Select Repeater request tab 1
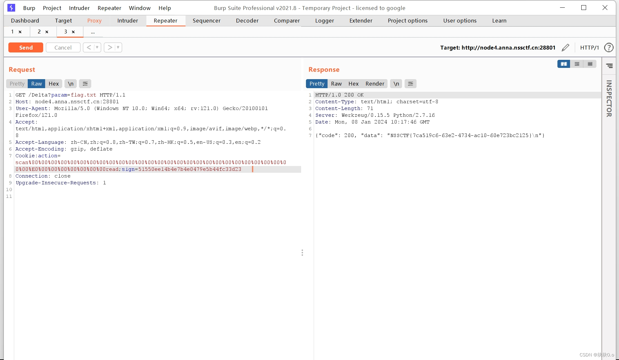619x360 pixels. 12,32
